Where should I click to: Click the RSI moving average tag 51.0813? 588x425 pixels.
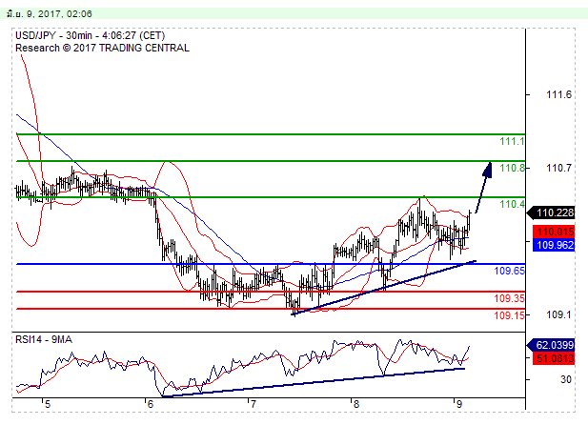(555, 358)
